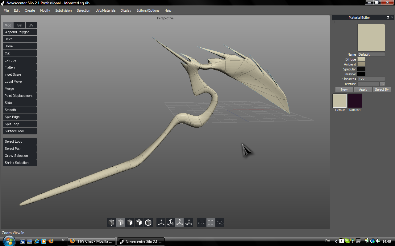Switch to the Sel tab
The image size is (395, 246).
pos(20,25)
